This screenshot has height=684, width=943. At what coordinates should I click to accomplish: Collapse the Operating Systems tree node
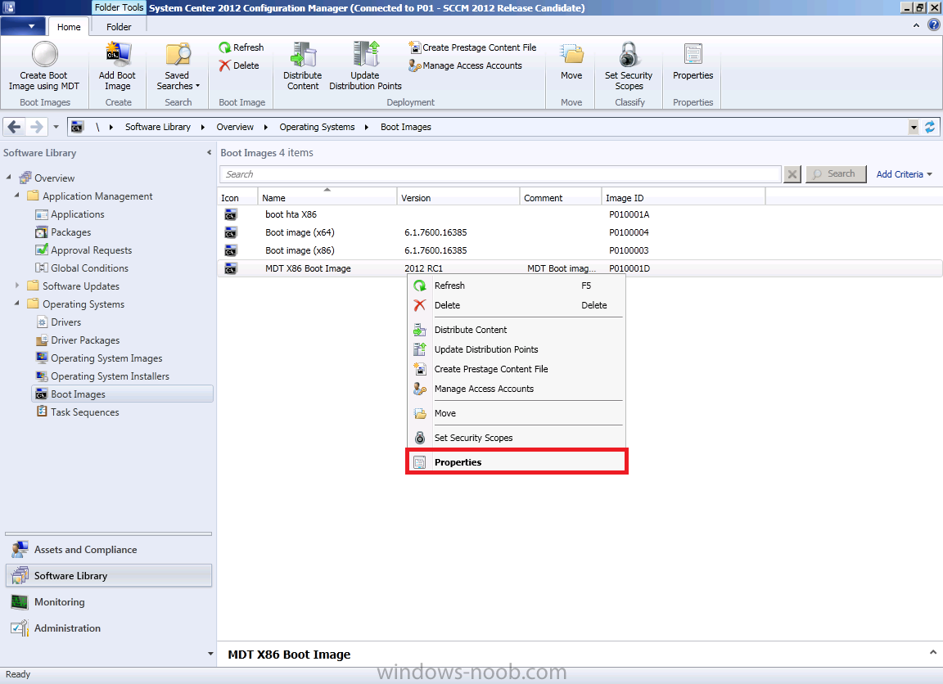click(x=17, y=304)
